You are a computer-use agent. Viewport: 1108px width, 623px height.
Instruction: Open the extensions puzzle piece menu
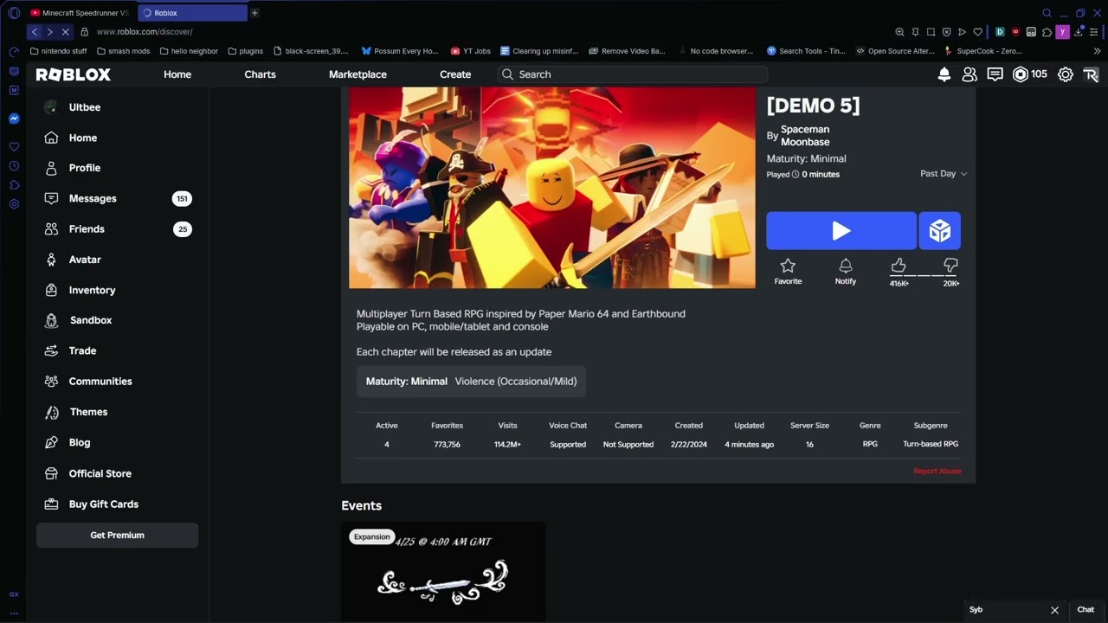(x=1047, y=32)
